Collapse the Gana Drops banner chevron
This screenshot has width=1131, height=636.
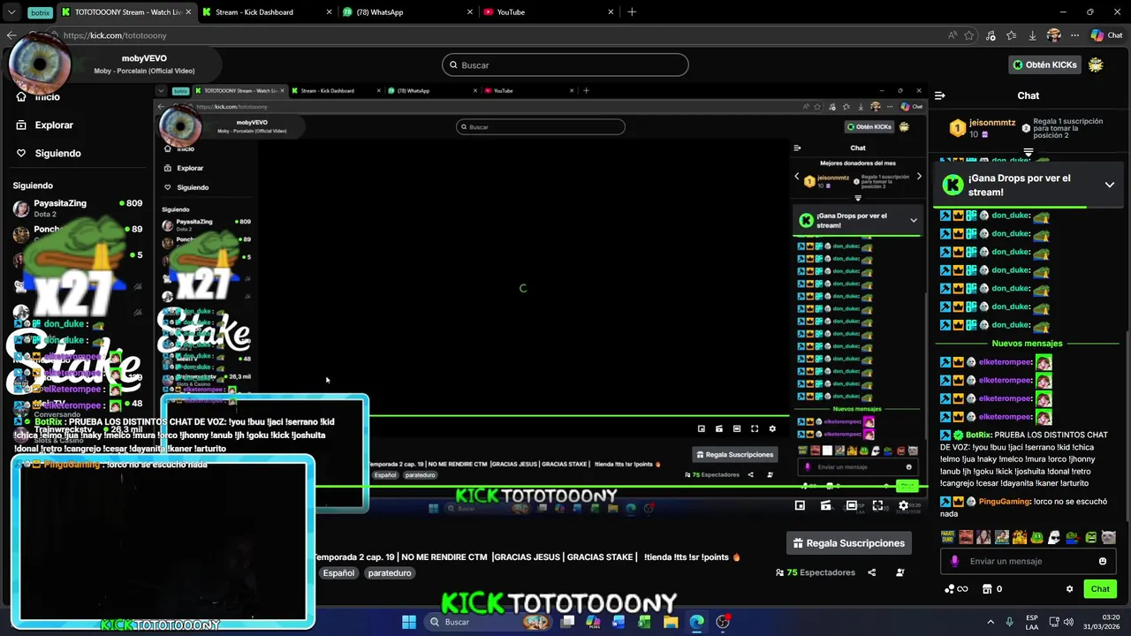pyautogui.click(x=1110, y=185)
